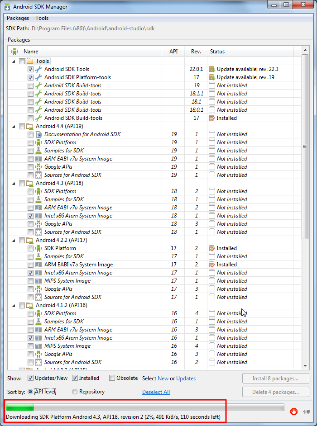The width and height of the screenshot is (317, 426).
Task: Click the Delete 4 packages button
Action: [276, 392]
